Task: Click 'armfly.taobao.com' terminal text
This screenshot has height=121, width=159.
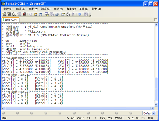Action: click(x=34, y=49)
